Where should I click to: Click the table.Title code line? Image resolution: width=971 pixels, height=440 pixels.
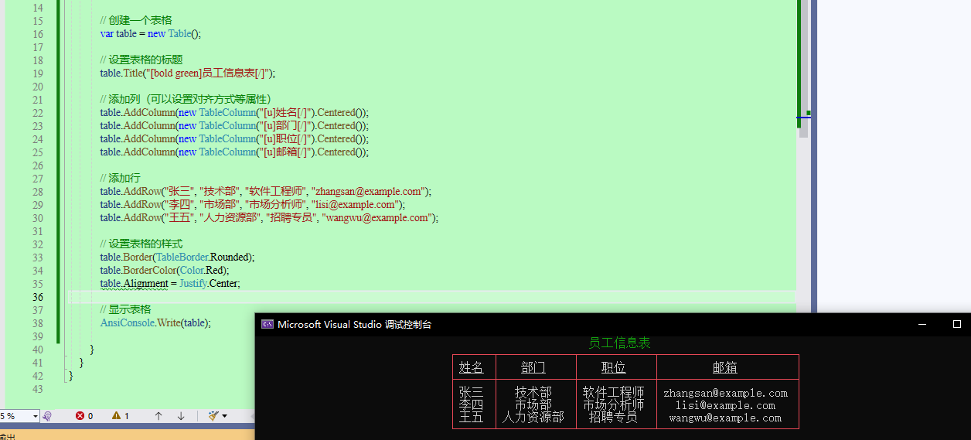187,73
